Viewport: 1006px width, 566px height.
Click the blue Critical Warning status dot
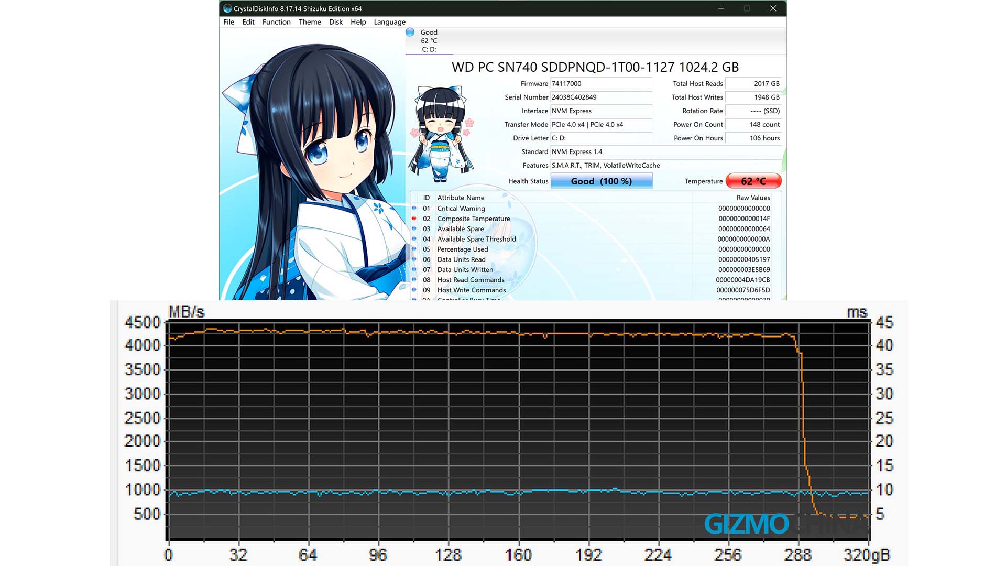[414, 209]
